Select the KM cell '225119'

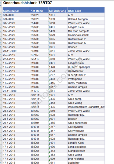pyautogui.click(x=39, y=59)
